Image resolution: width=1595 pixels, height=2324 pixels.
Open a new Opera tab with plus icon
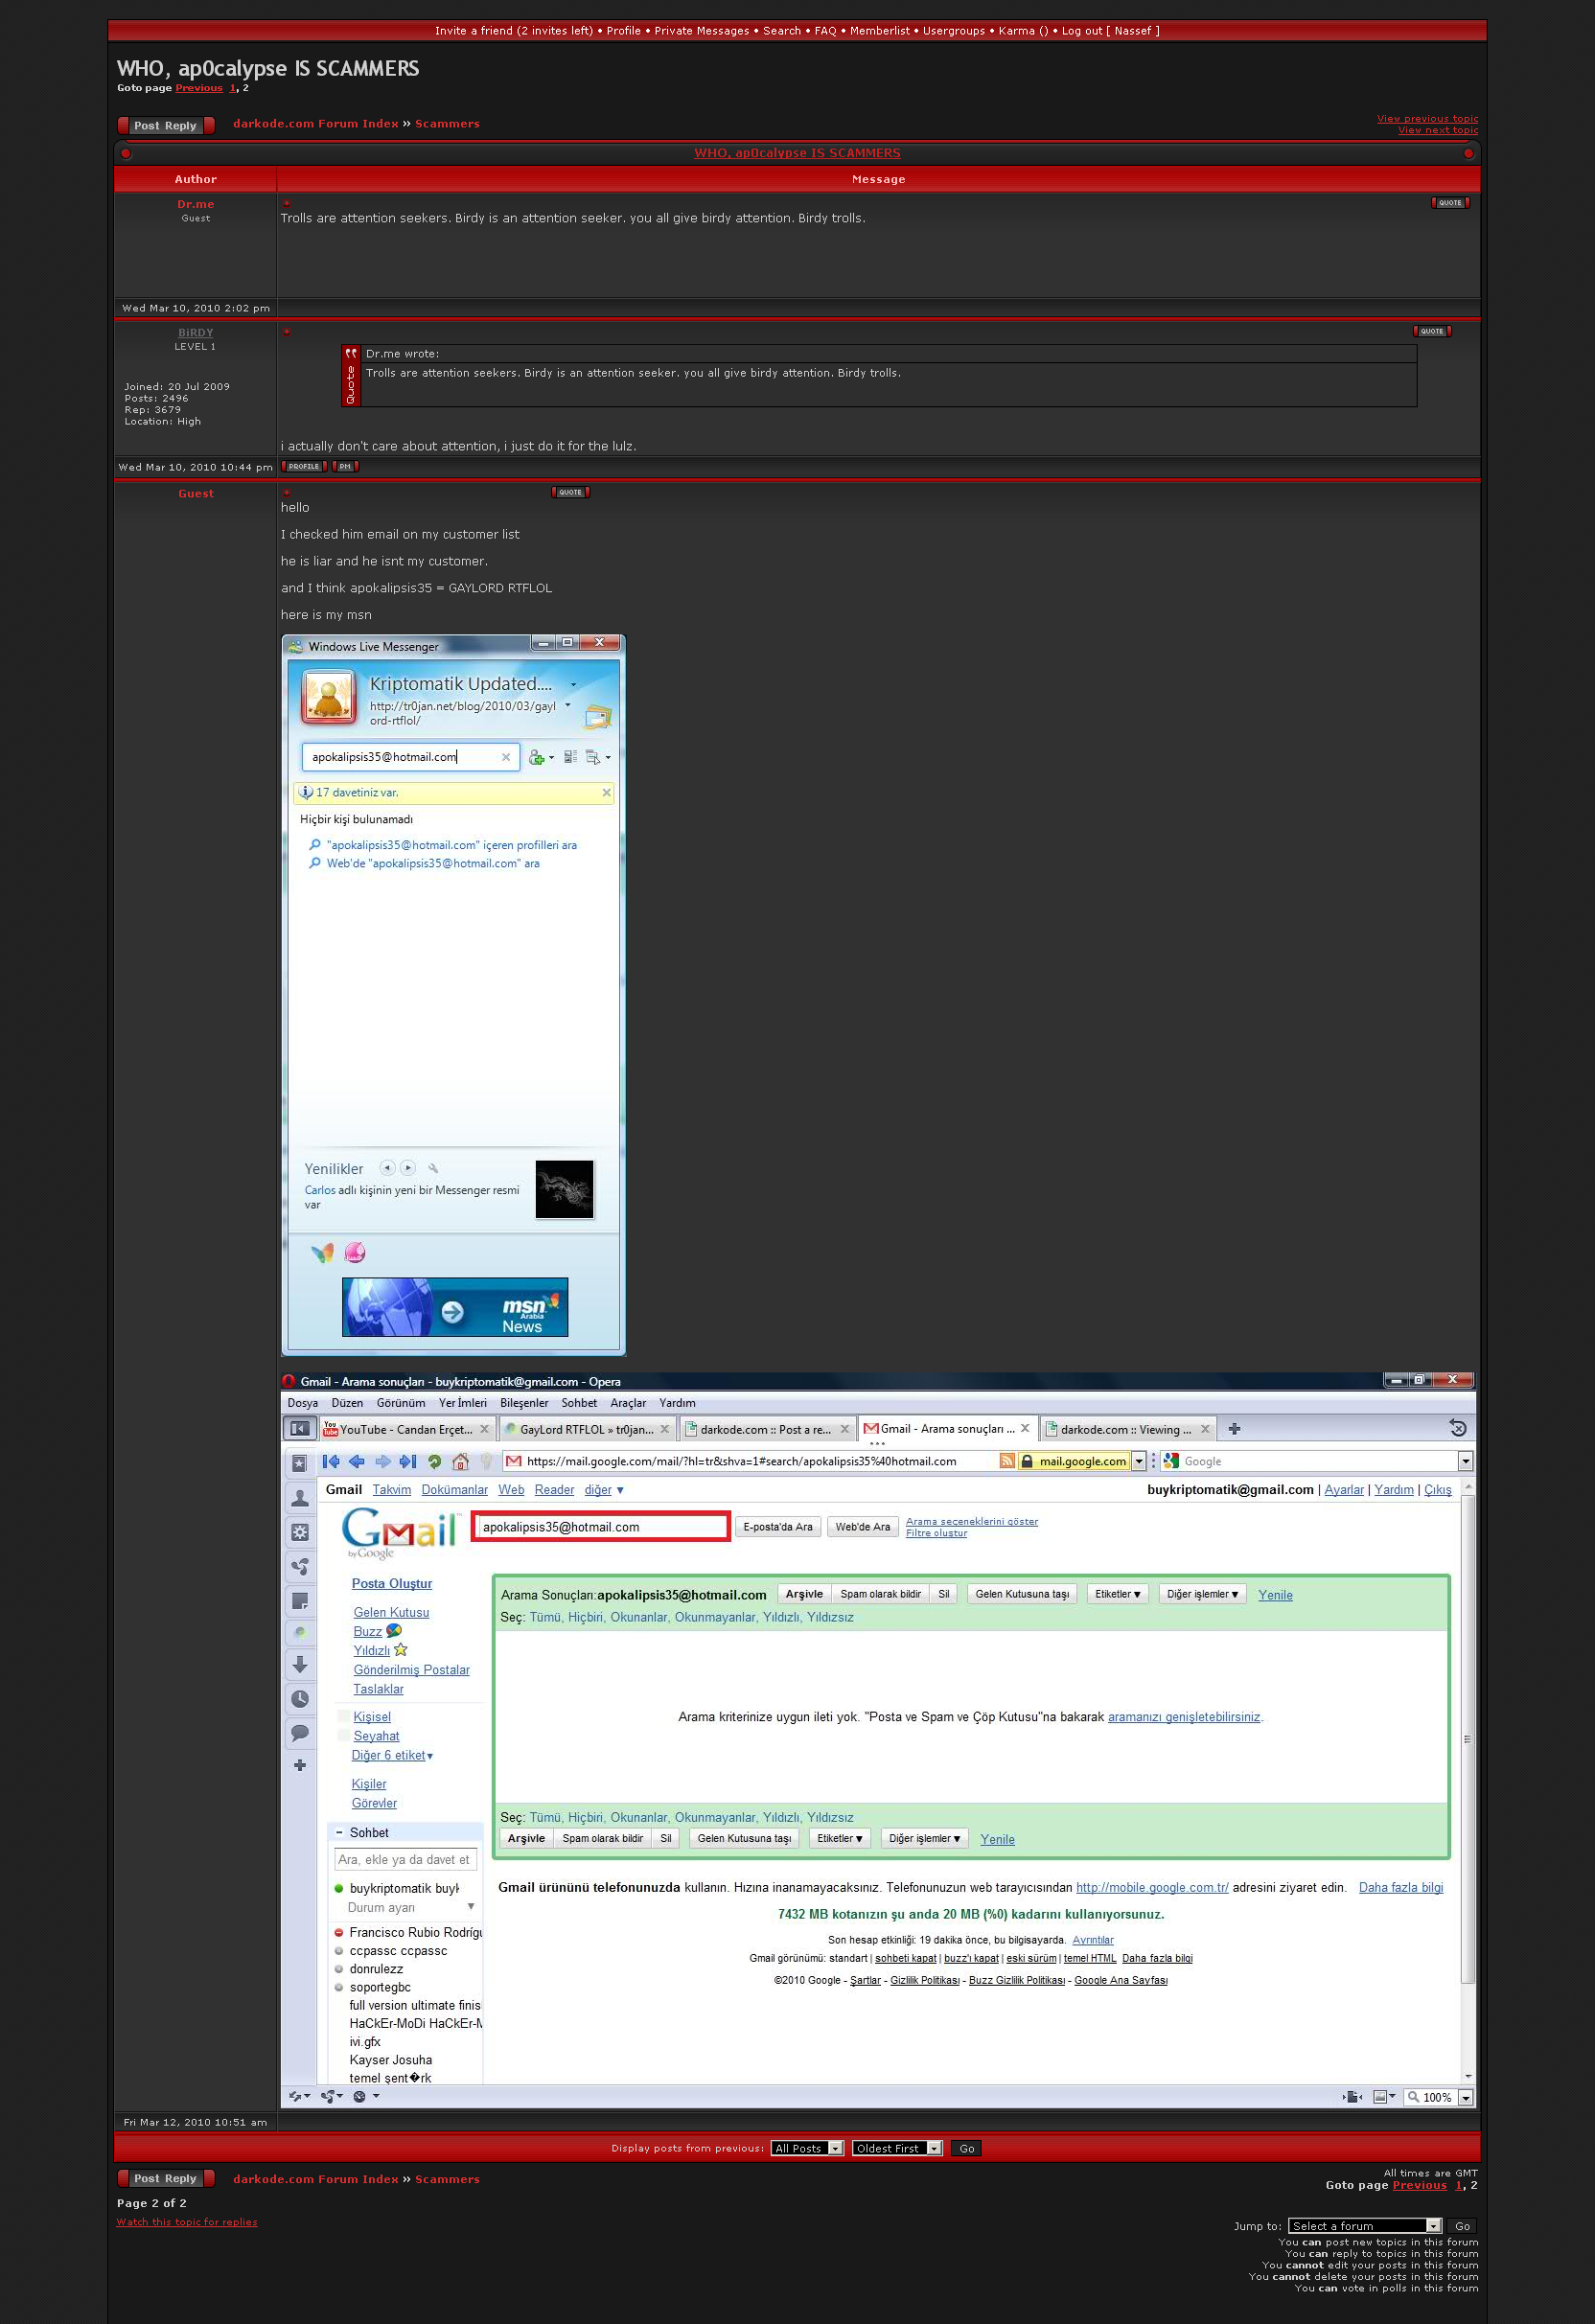1234,1429
